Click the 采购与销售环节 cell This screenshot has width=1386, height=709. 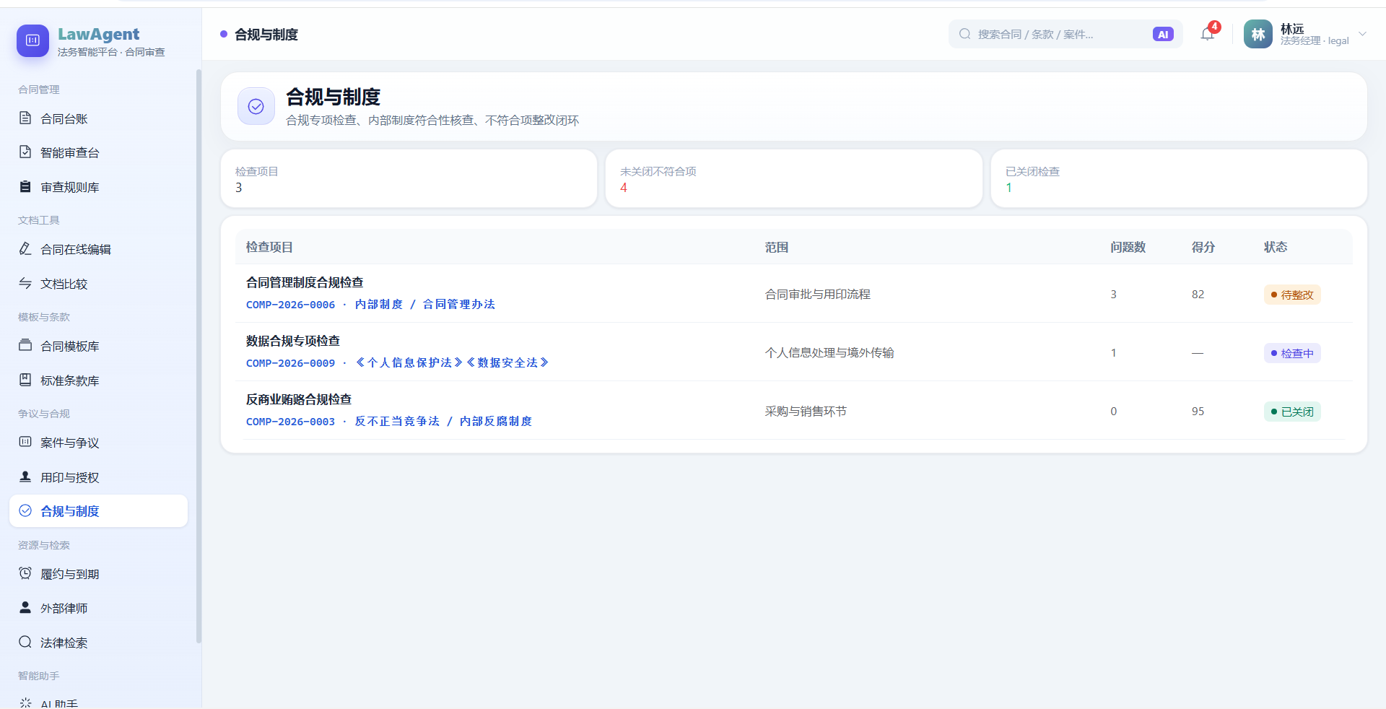click(806, 412)
